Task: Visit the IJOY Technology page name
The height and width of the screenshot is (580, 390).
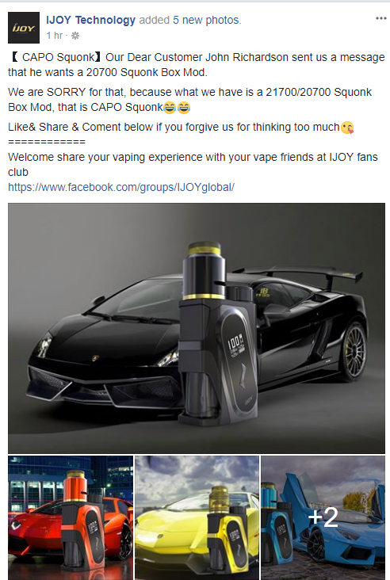Action: click(90, 20)
